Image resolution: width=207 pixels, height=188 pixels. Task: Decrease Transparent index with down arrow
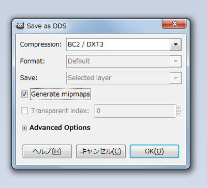(x=179, y=114)
